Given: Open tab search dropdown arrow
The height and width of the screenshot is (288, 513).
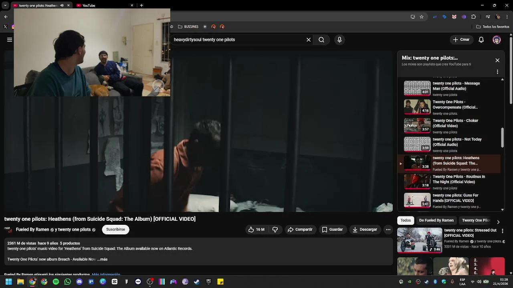Looking at the screenshot, I should coord(5,6).
